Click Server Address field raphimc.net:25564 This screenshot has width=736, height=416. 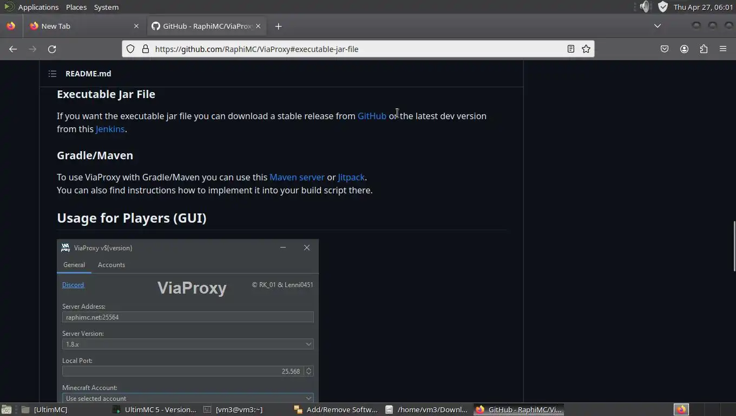(x=188, y=317)
